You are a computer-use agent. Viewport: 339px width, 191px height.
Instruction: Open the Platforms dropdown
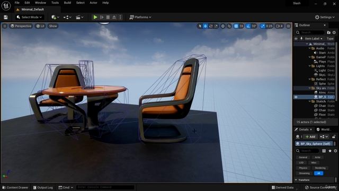[x=140, y=17]
